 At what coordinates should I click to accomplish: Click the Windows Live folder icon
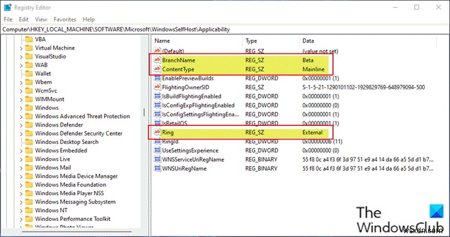click(x=29, y=159)
